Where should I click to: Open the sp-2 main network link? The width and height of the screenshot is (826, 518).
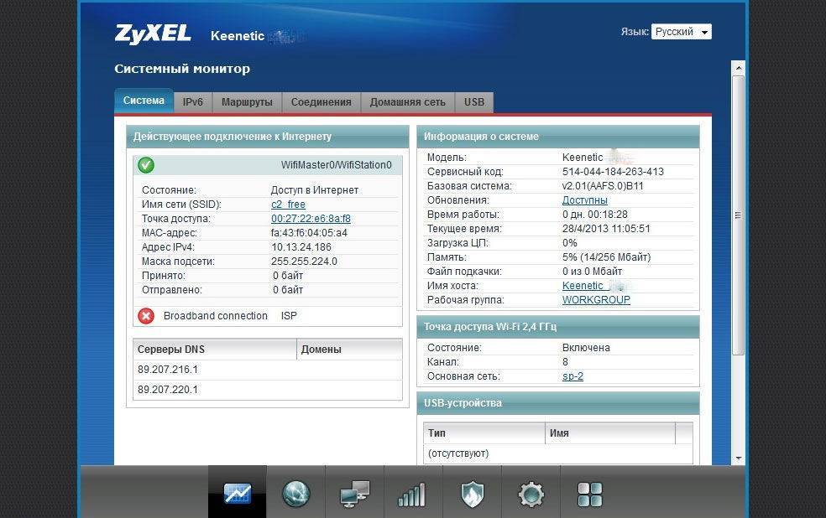point(572,376)
